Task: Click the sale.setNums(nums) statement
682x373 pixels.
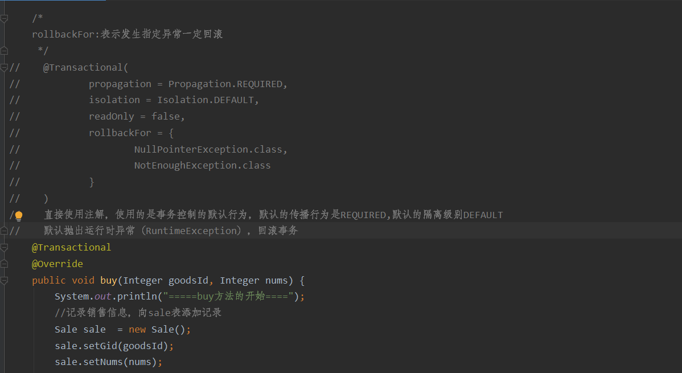Action: [x=109, y=362]
